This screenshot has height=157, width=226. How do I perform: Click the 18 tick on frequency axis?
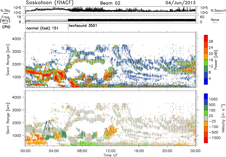tap(19, 17)
